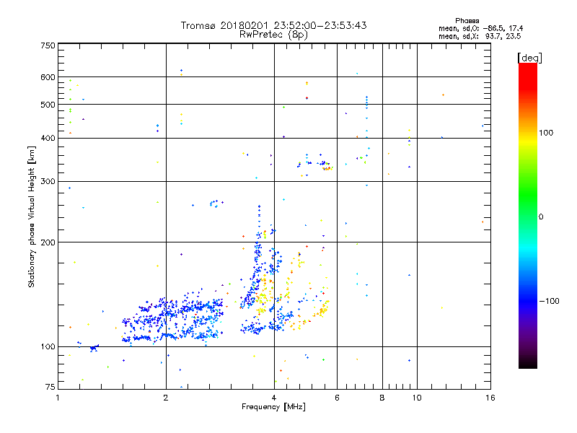Screen dimensions: 577x433
Task: Click the x-axis tick label '6'
Action: [337, 398]
